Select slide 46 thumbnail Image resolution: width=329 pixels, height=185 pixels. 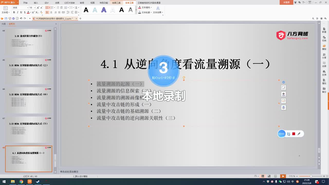tap(29, 100)
